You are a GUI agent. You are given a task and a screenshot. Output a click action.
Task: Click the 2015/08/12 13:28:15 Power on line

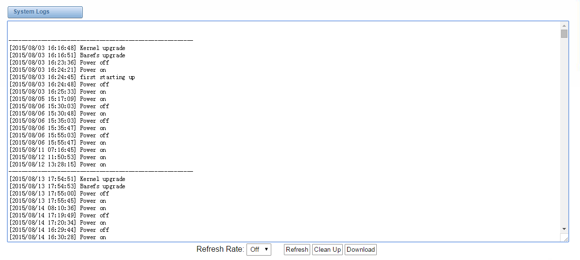tap(58, 164)
